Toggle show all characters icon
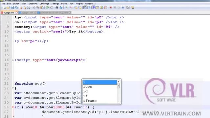The height and width of the screenshot is (118, 210). tap(89, 7)
